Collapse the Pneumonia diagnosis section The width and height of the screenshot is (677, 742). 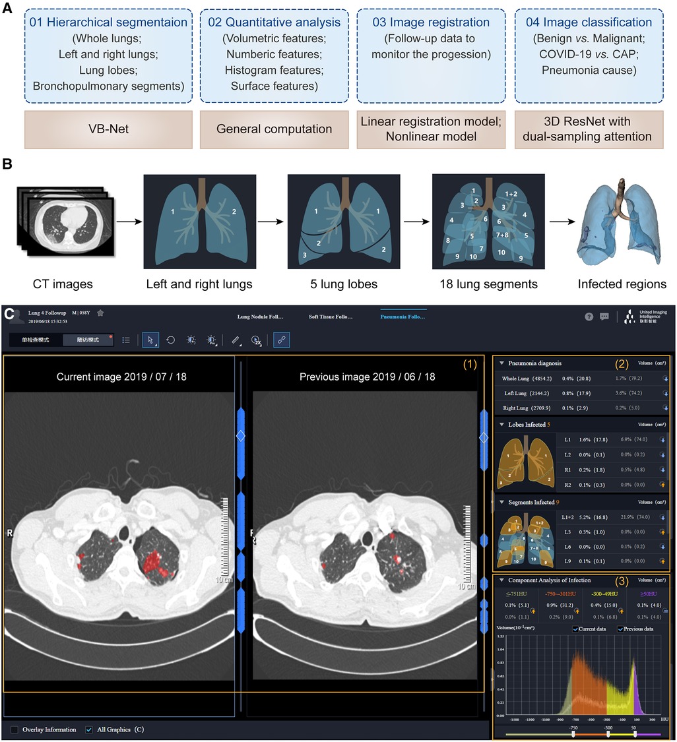pos(502,363)
